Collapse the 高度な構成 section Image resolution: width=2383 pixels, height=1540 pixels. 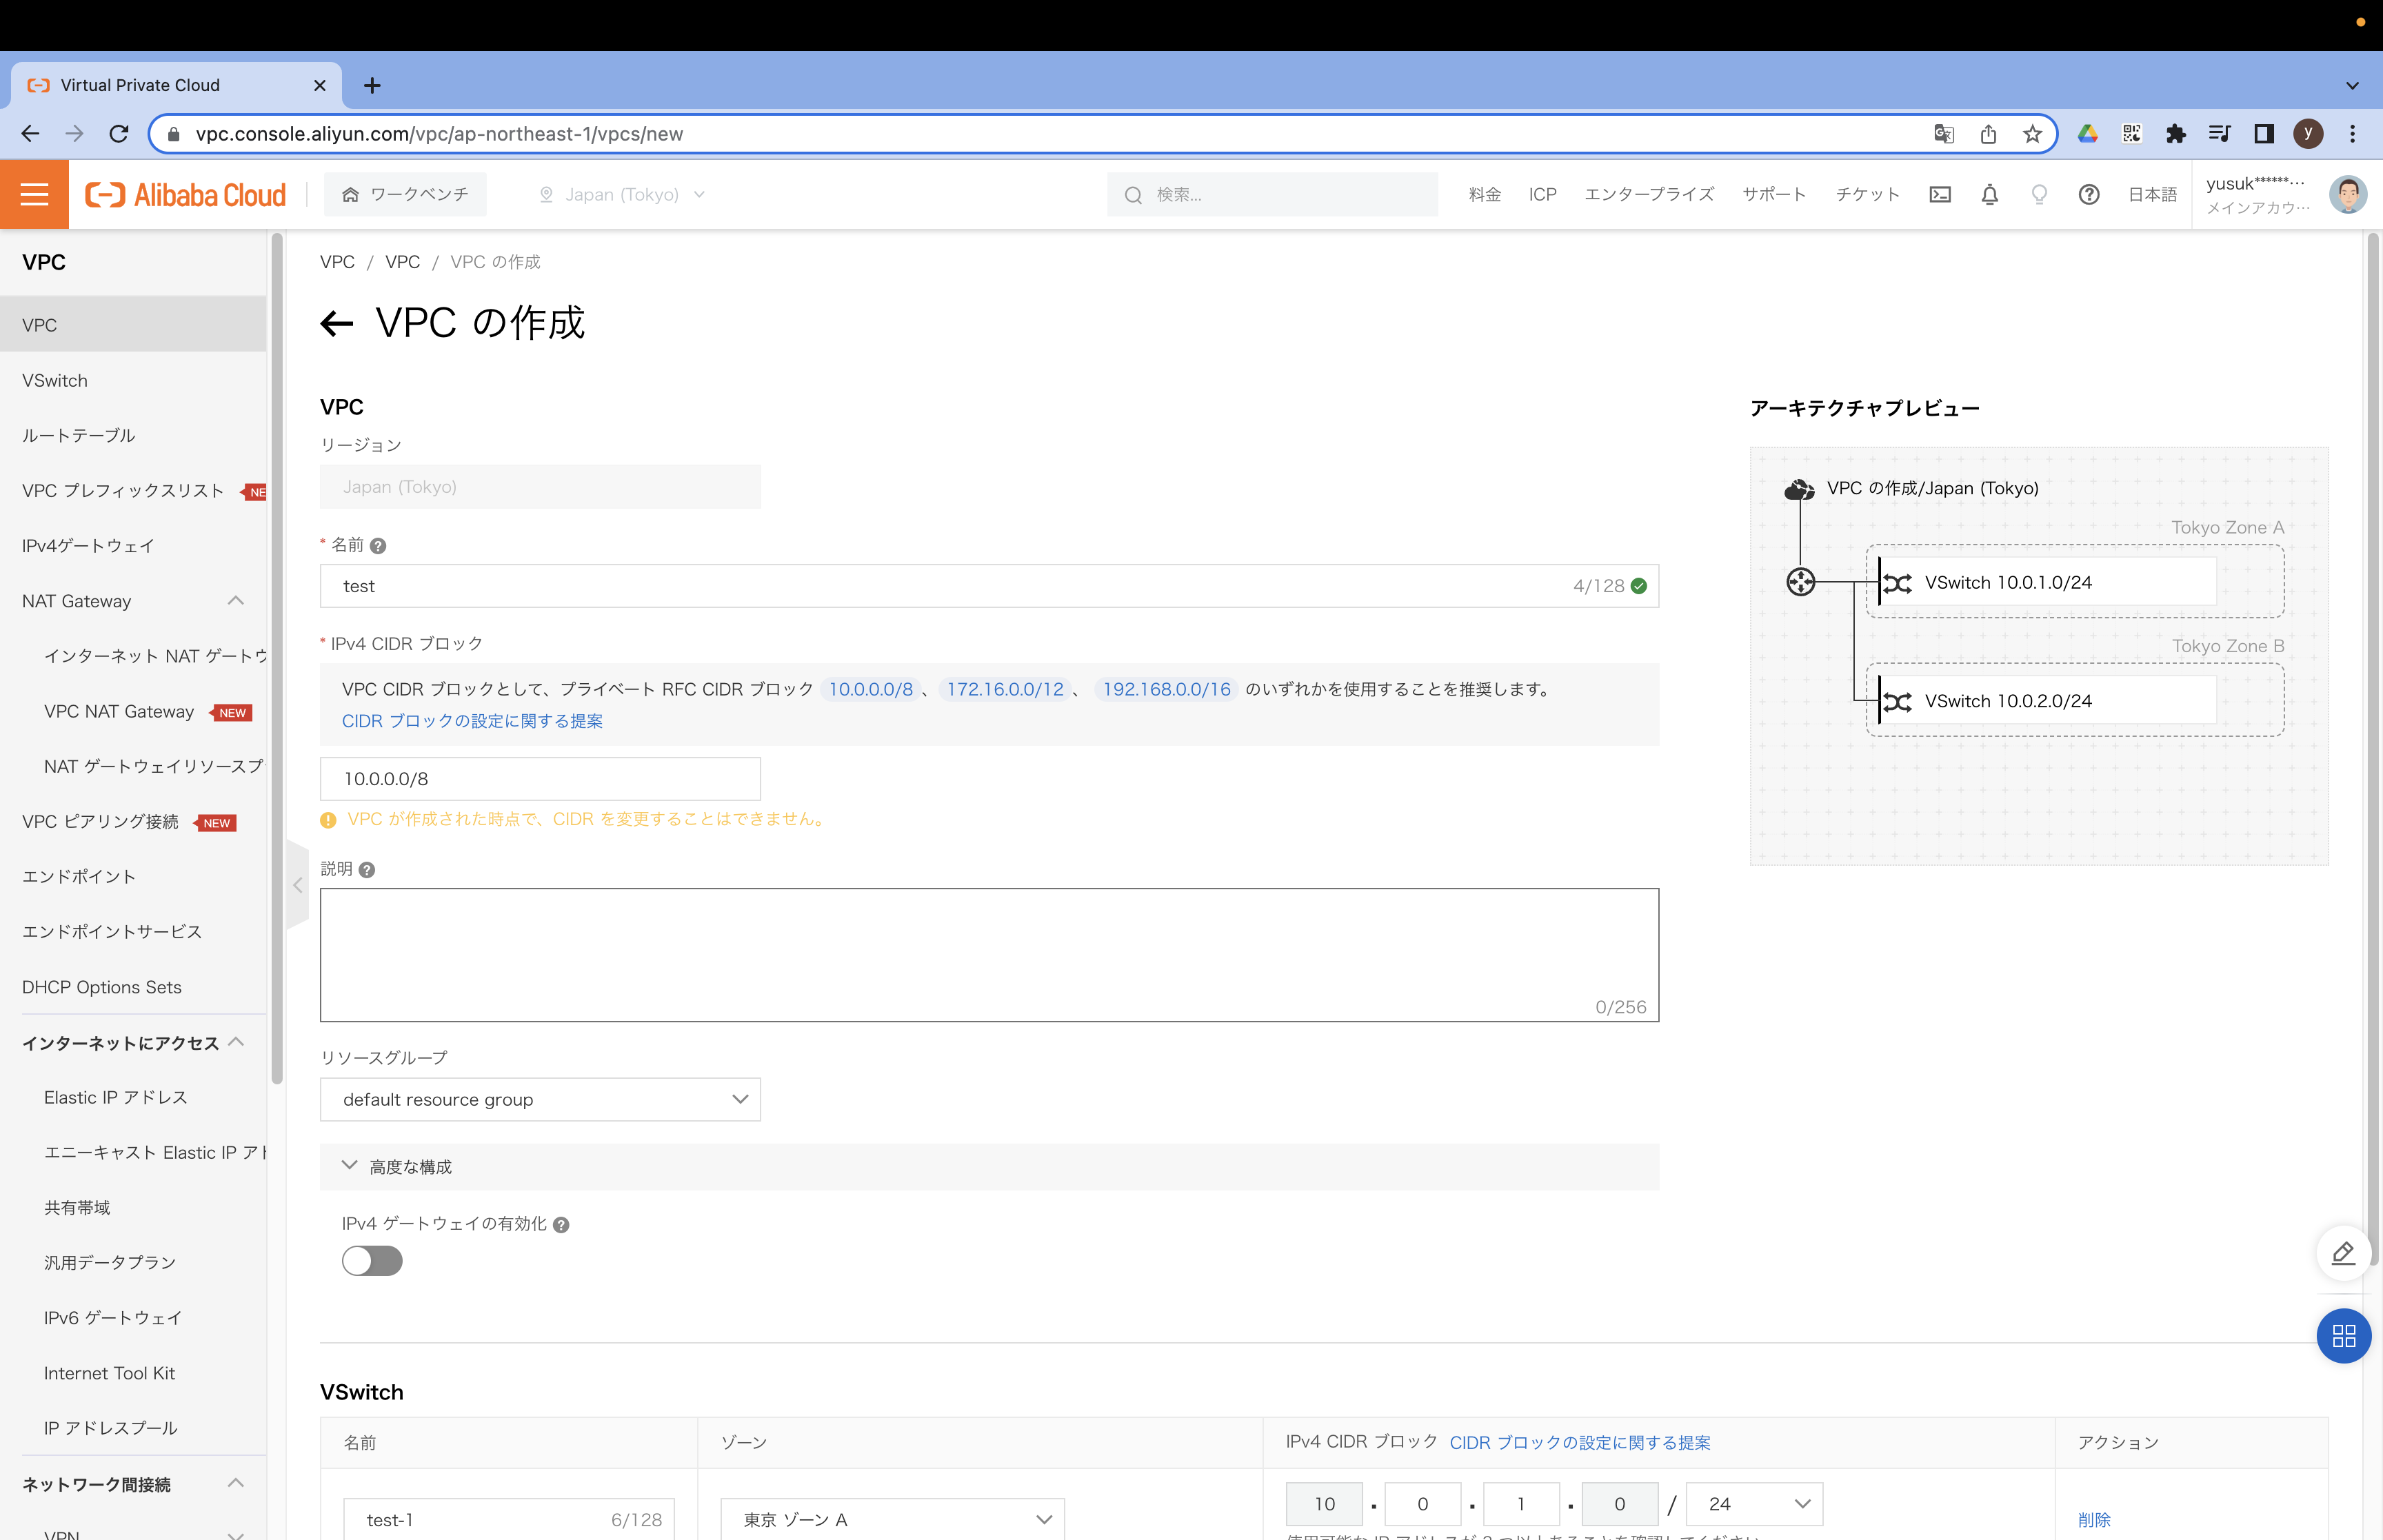click(350, 1166)
